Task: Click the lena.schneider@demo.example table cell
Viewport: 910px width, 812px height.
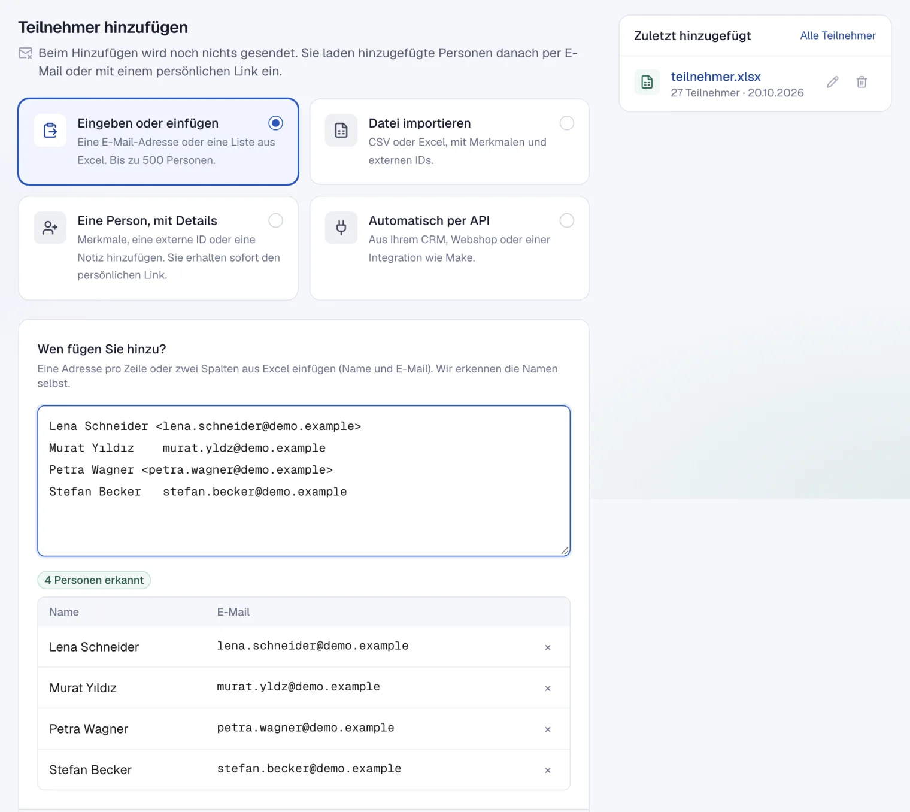Action: (x=313, y=646)
